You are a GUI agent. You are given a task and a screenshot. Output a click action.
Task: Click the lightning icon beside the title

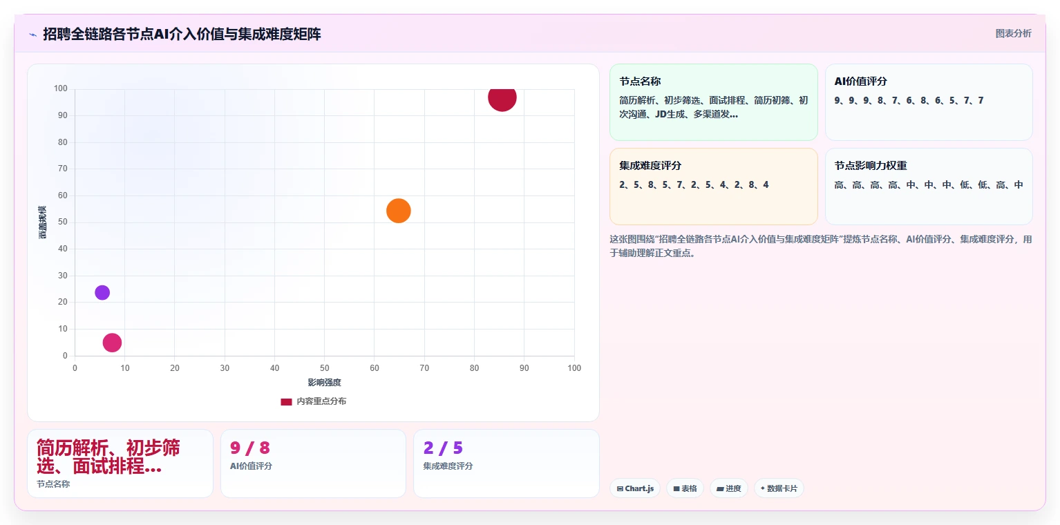tap(32, 35)
